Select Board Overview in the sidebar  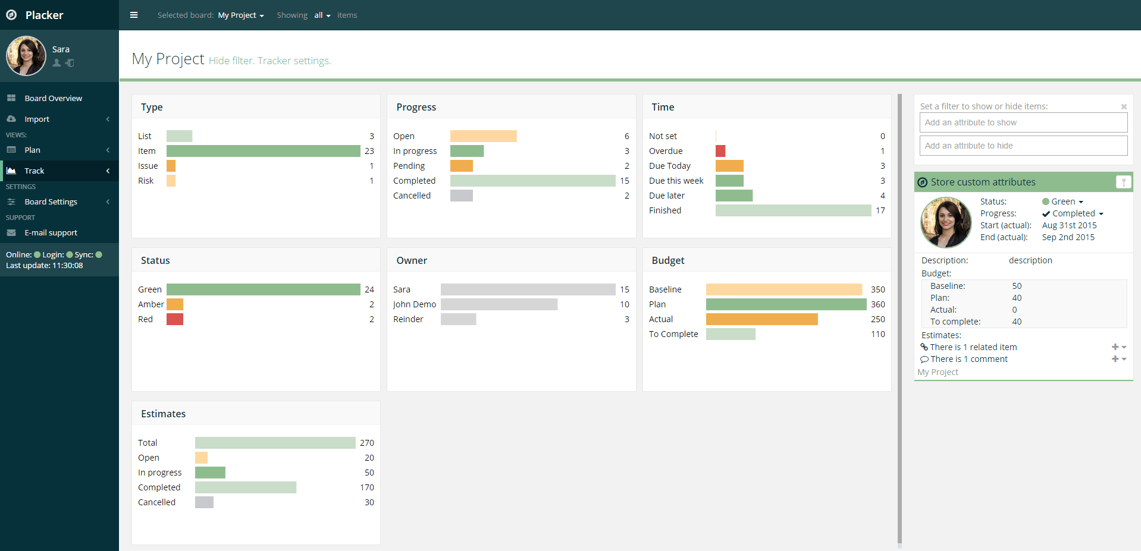coord(54,97)
